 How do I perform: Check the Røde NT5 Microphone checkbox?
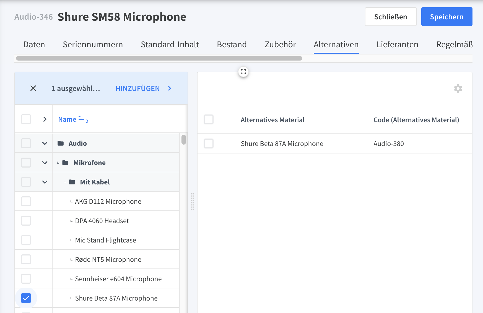(x=26, y=259)
